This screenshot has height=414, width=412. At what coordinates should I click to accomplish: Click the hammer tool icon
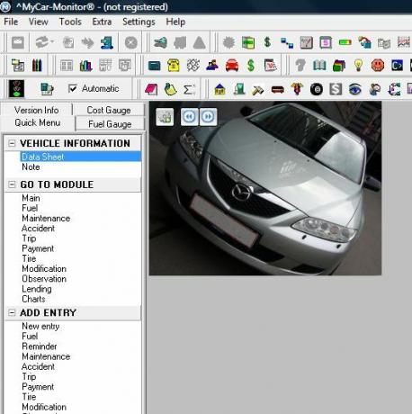click(258, 89)
